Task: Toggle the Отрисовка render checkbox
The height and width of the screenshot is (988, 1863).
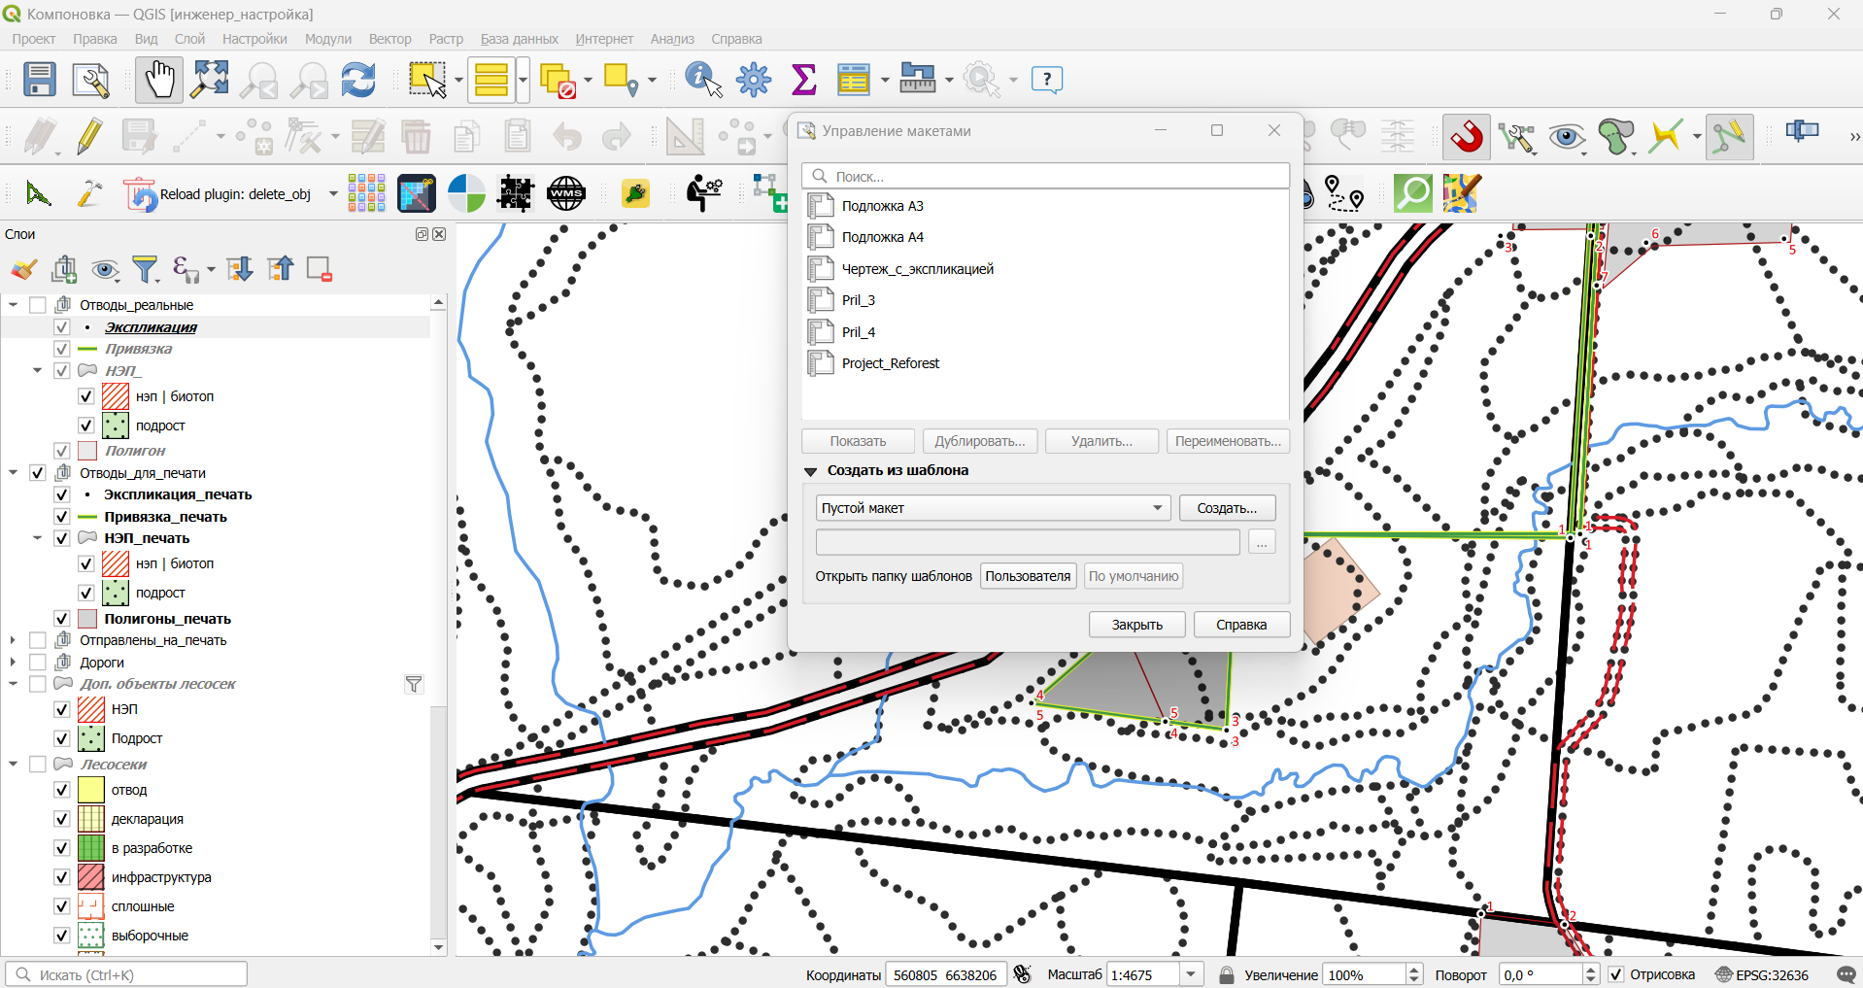Action: point(1616,974)
